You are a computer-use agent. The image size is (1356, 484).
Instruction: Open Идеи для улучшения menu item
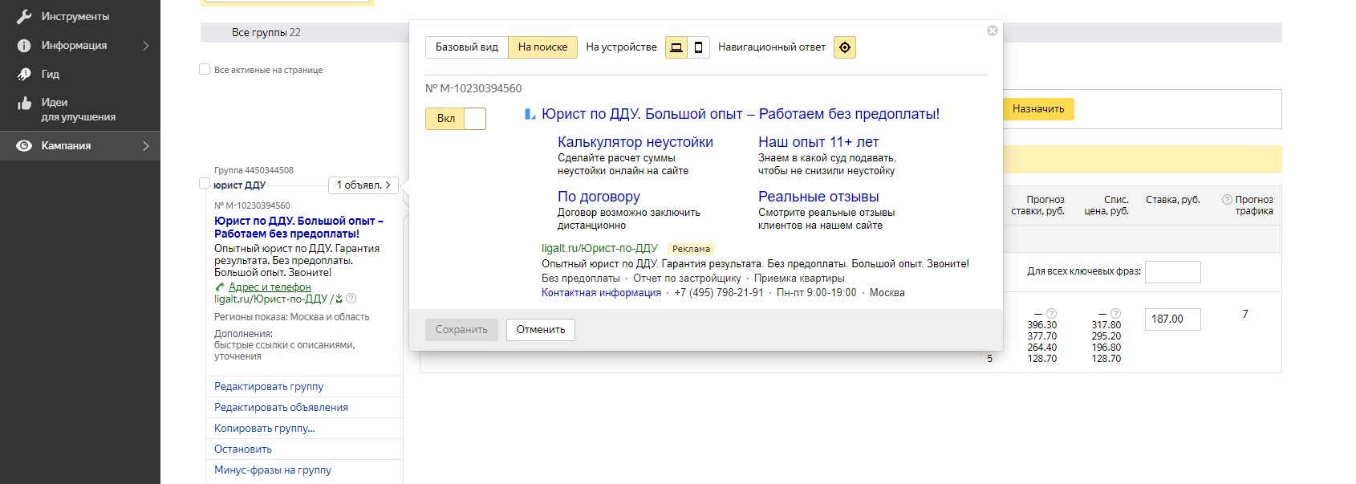79,110
